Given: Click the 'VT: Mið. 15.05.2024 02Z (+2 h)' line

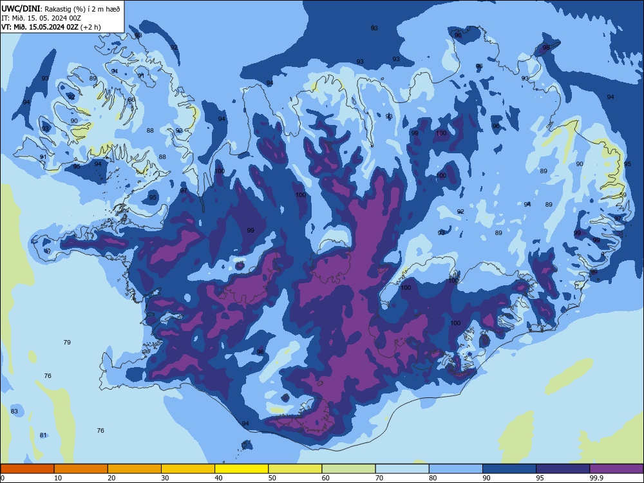Looking at the screenshot, I should click(51, 27).
